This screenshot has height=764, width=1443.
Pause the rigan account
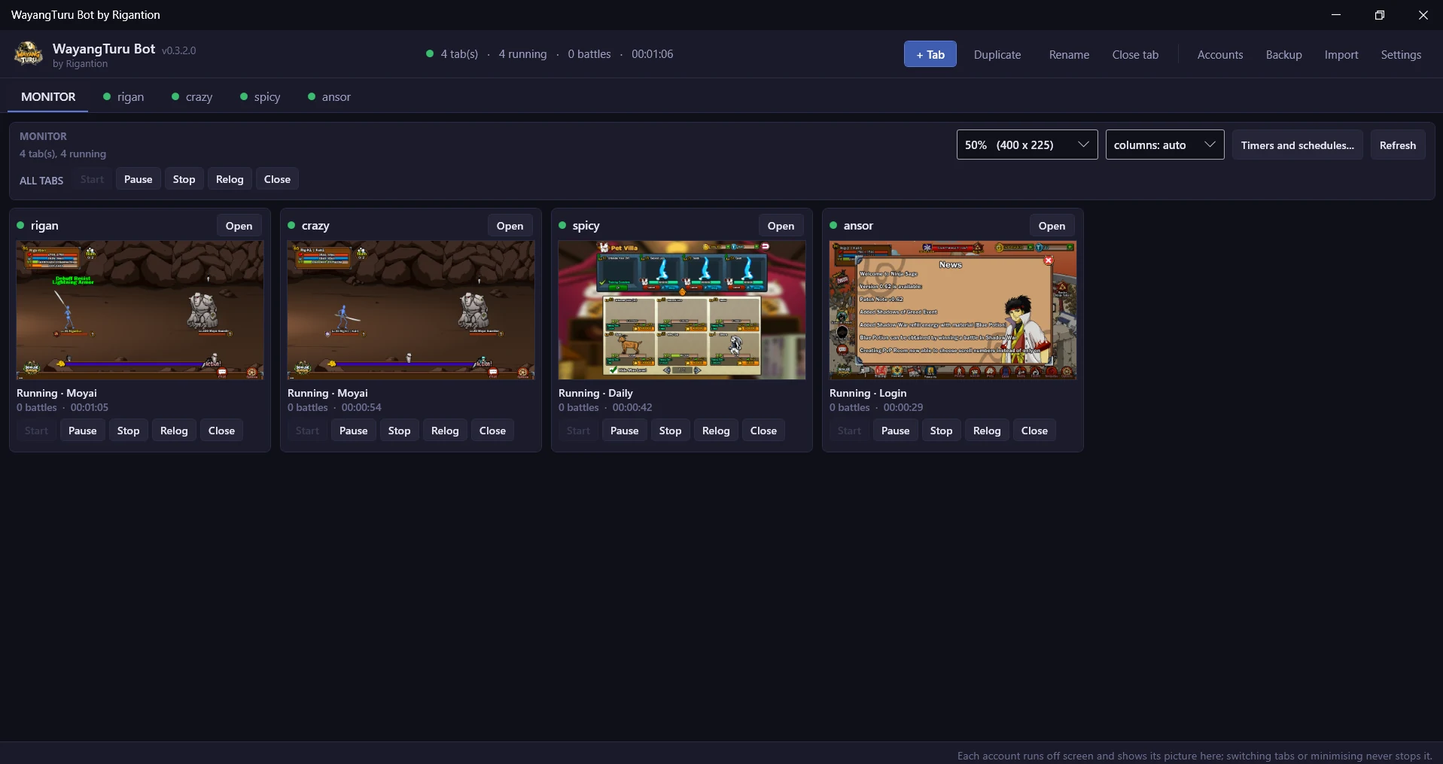tap(82, 431)
